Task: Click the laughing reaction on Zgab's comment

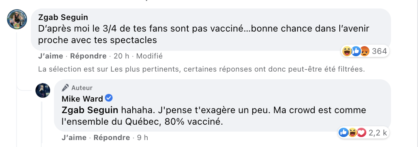Action: tap(347, 51)
